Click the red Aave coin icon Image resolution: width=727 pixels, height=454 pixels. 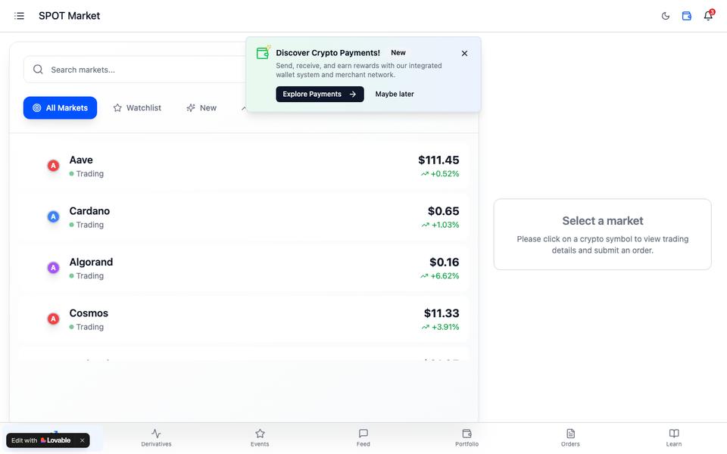click(53, 166)
